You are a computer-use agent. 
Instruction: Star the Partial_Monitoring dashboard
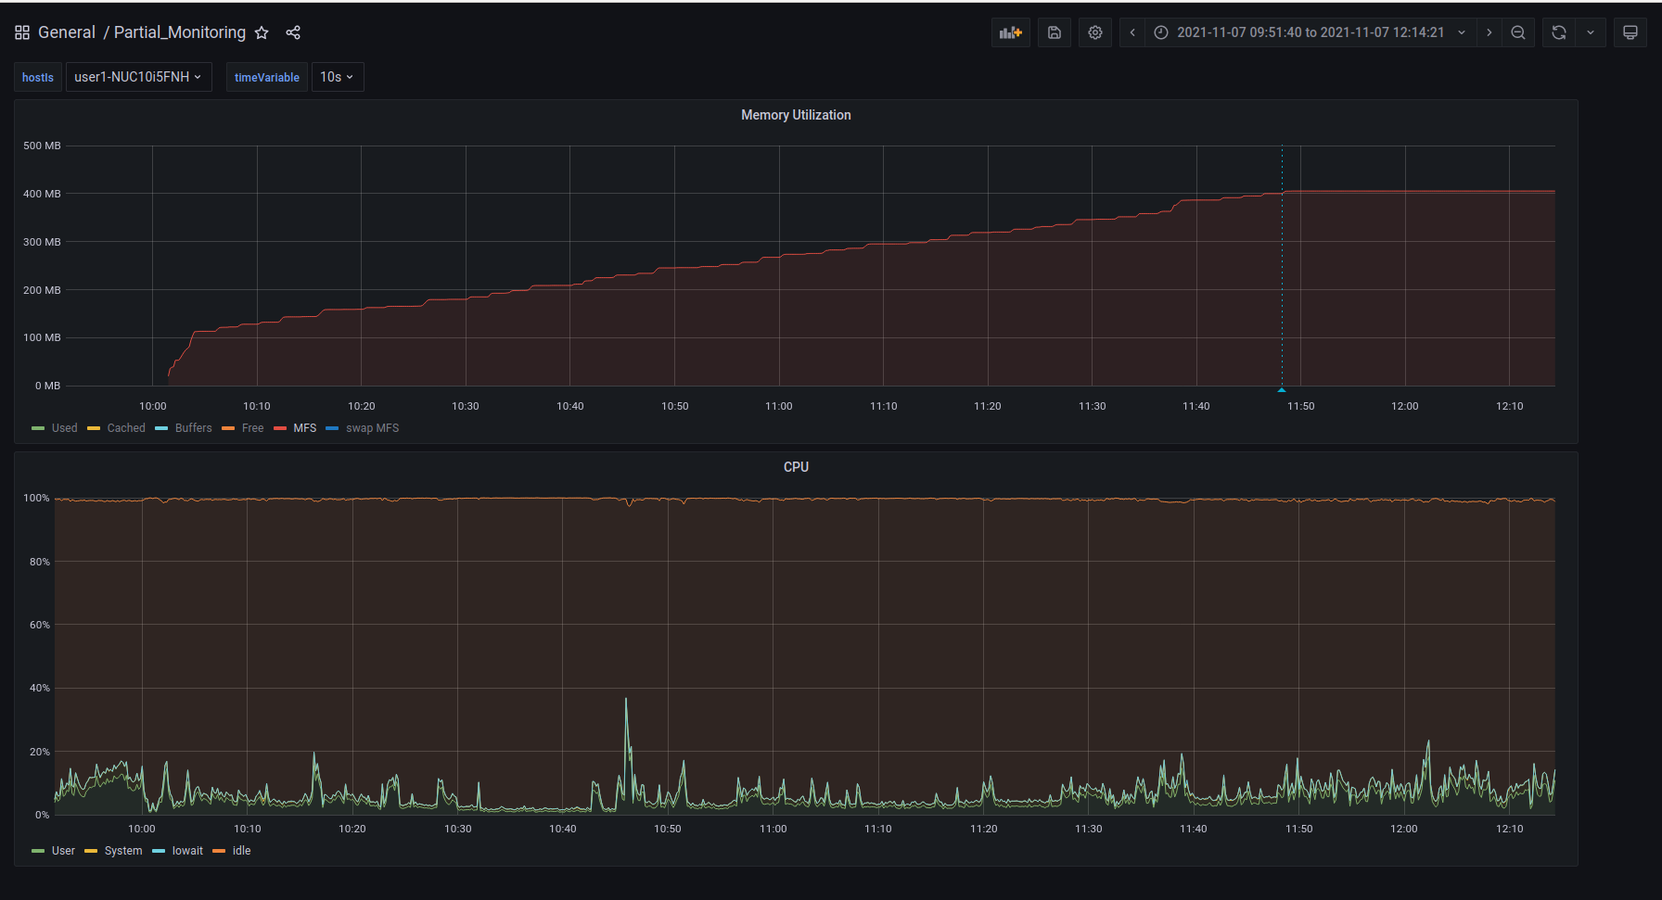(x=262, y=32)
